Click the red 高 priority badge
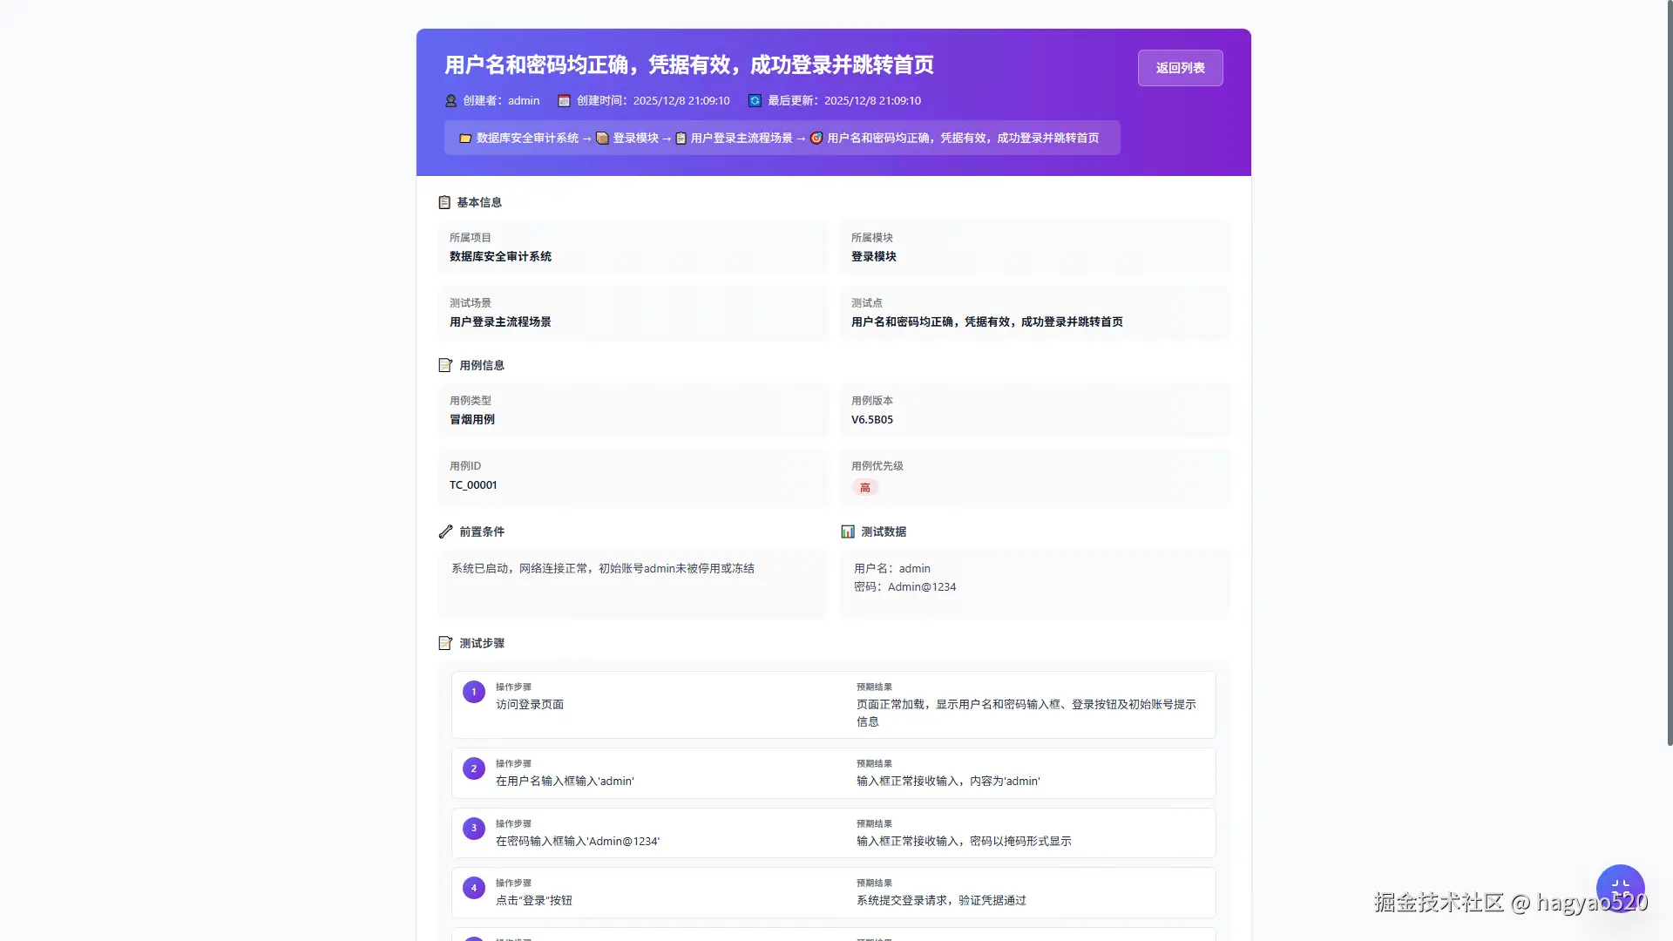The image size is (1673, 941). coord(865,488)
